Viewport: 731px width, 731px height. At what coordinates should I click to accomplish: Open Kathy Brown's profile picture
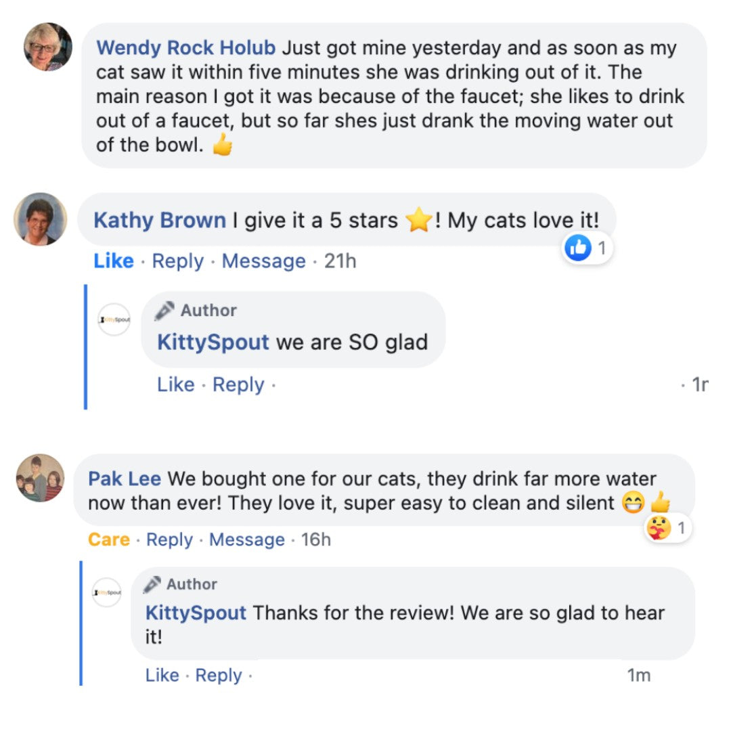[x=41, y=219]
